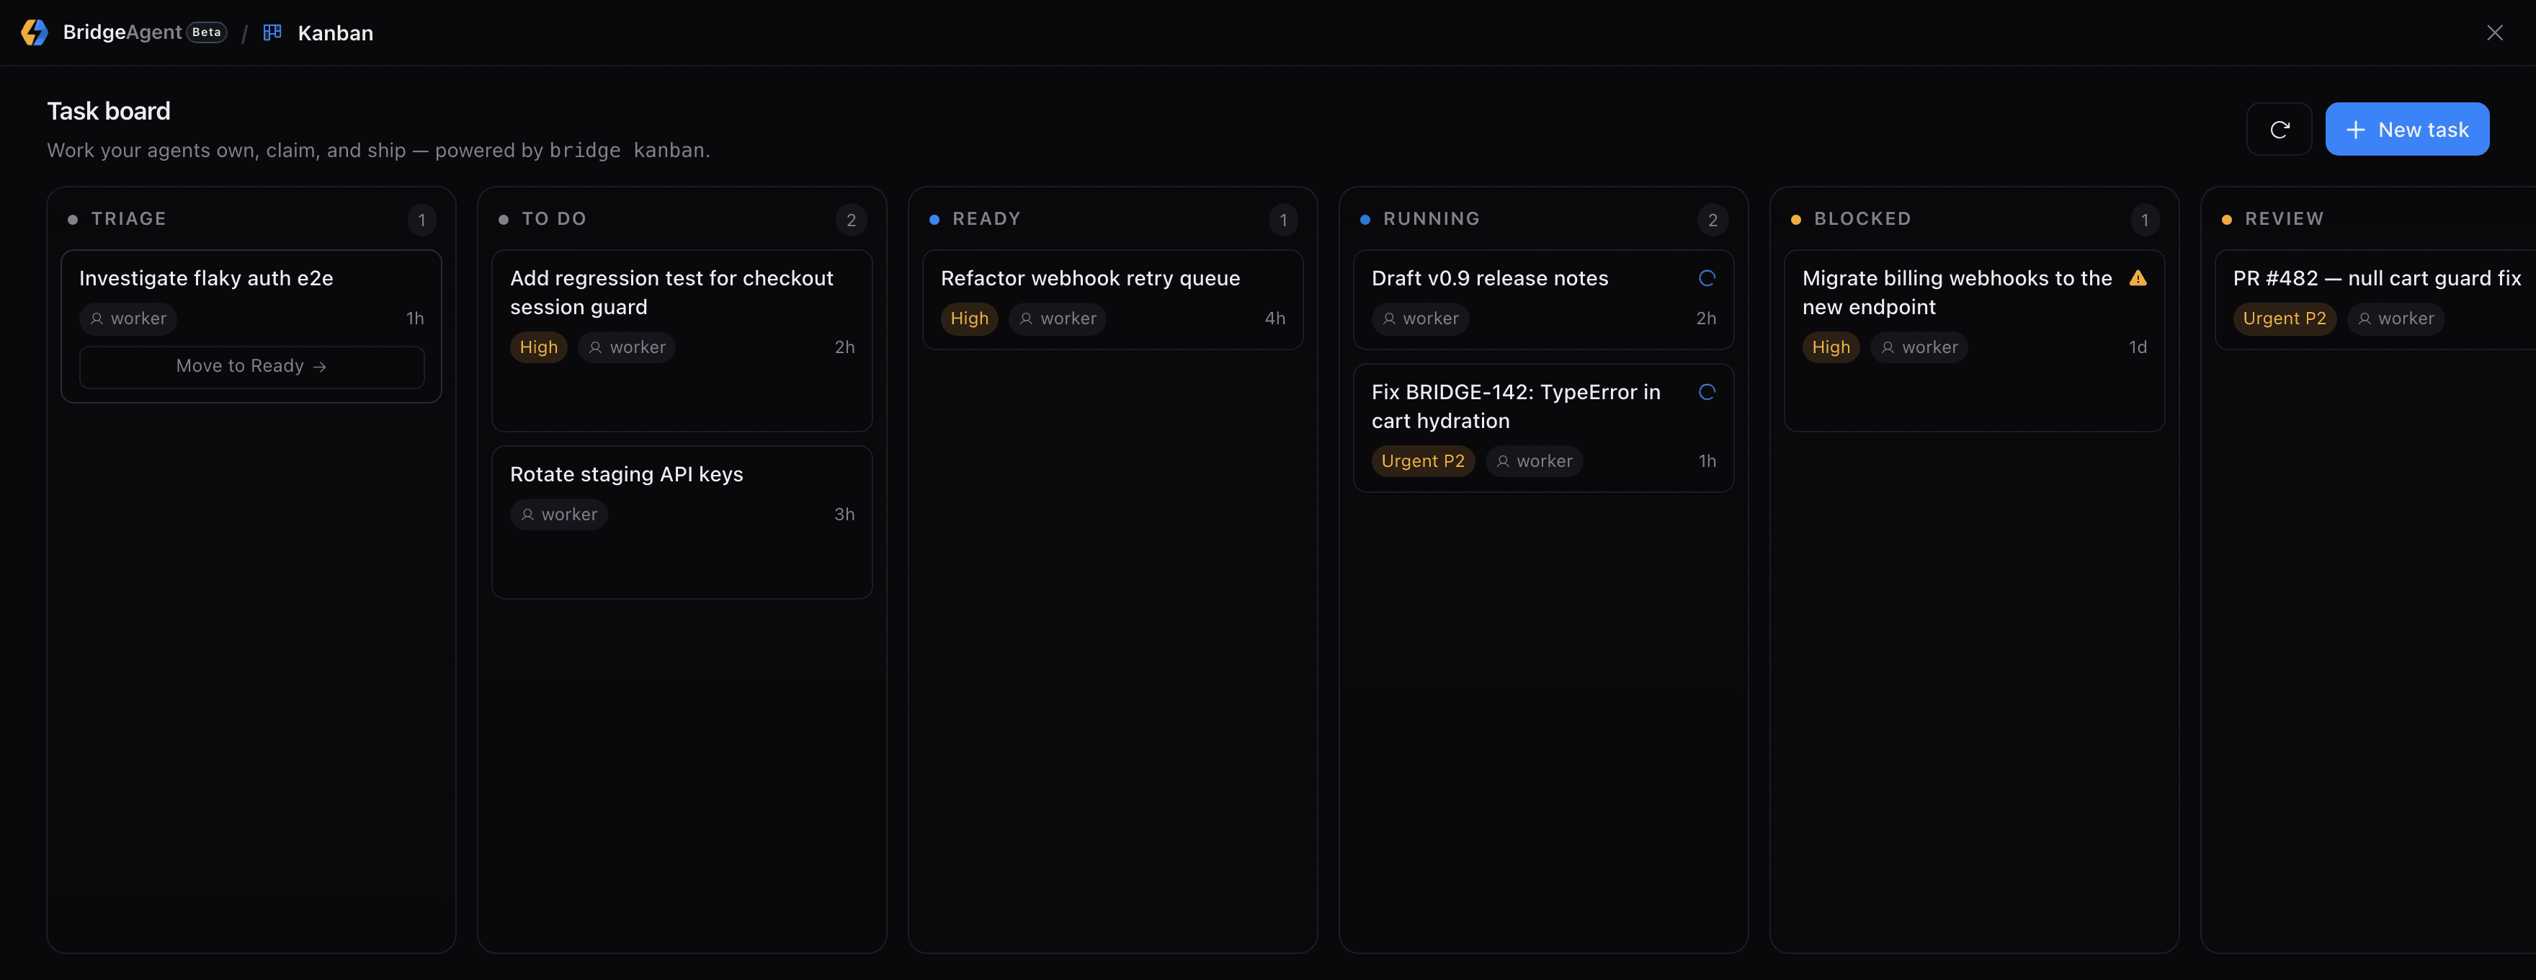Click the TO DO column header
The width and height of the screenshot is (2536, 980).
[x=553, y=218]
